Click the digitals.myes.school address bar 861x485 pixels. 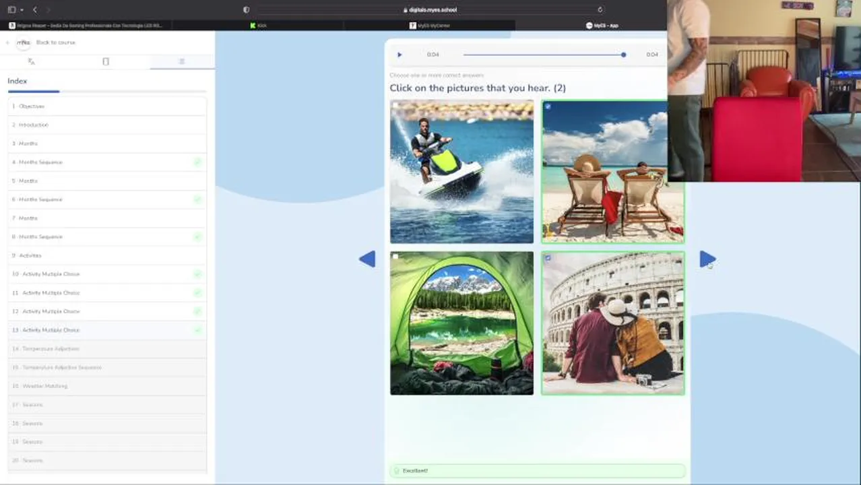[x=430, y=9]
